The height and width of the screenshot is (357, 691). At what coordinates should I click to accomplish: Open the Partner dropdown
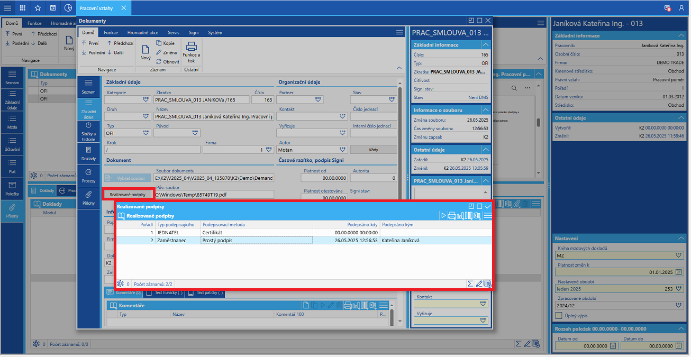point(318,99)
